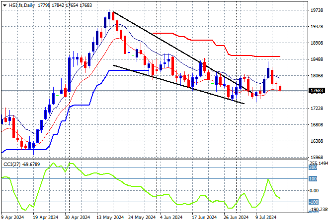Select price axis label 15968
Viewport: 328px width, 223px height.
tap(317, 158)
